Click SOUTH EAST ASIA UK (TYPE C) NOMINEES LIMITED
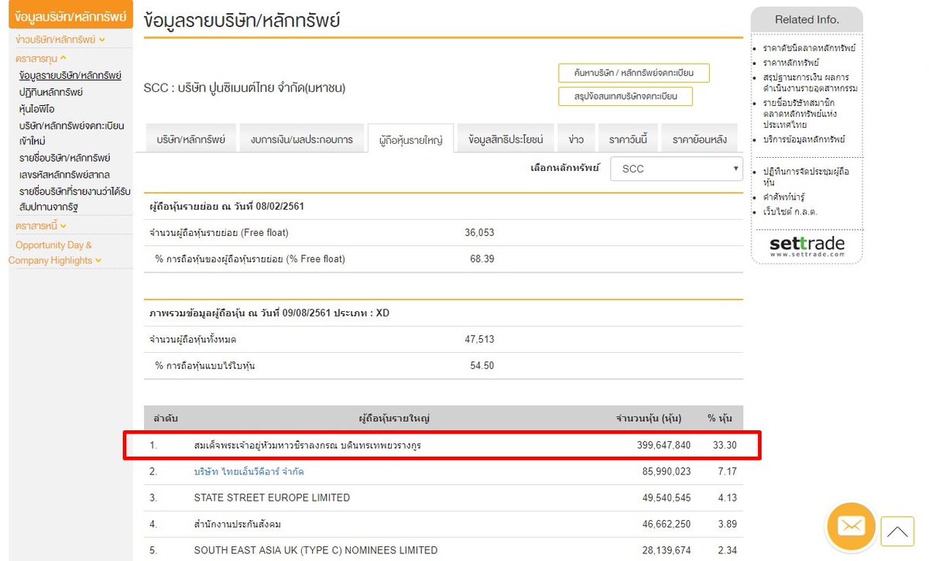 (x=315, y=550)
